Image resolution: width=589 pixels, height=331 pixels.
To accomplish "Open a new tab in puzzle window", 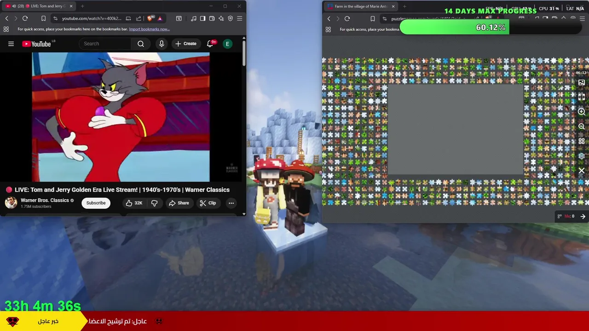I will click(404, 6).
